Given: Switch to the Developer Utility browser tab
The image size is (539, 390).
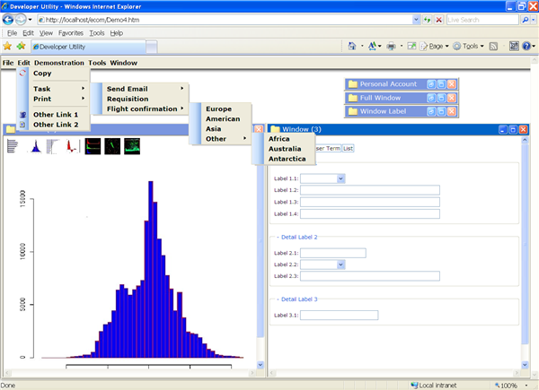Looking at the screenshot, I should (x=89, y=47).
